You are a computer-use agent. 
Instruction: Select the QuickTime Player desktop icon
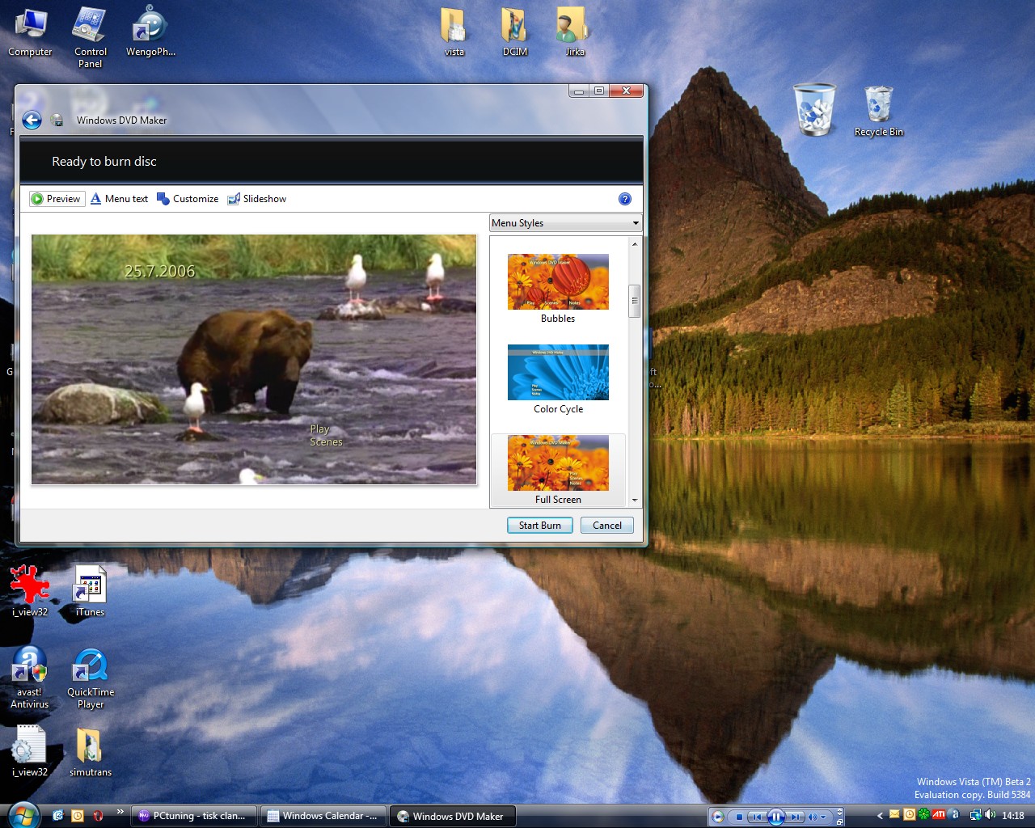point(91,678)
